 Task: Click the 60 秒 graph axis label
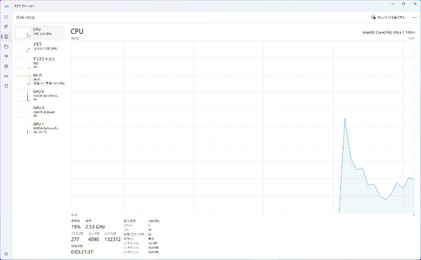point(74,215)
